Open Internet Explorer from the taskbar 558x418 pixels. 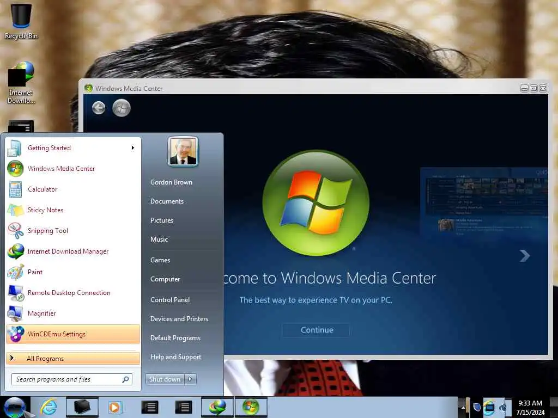(x=48, y=407)
